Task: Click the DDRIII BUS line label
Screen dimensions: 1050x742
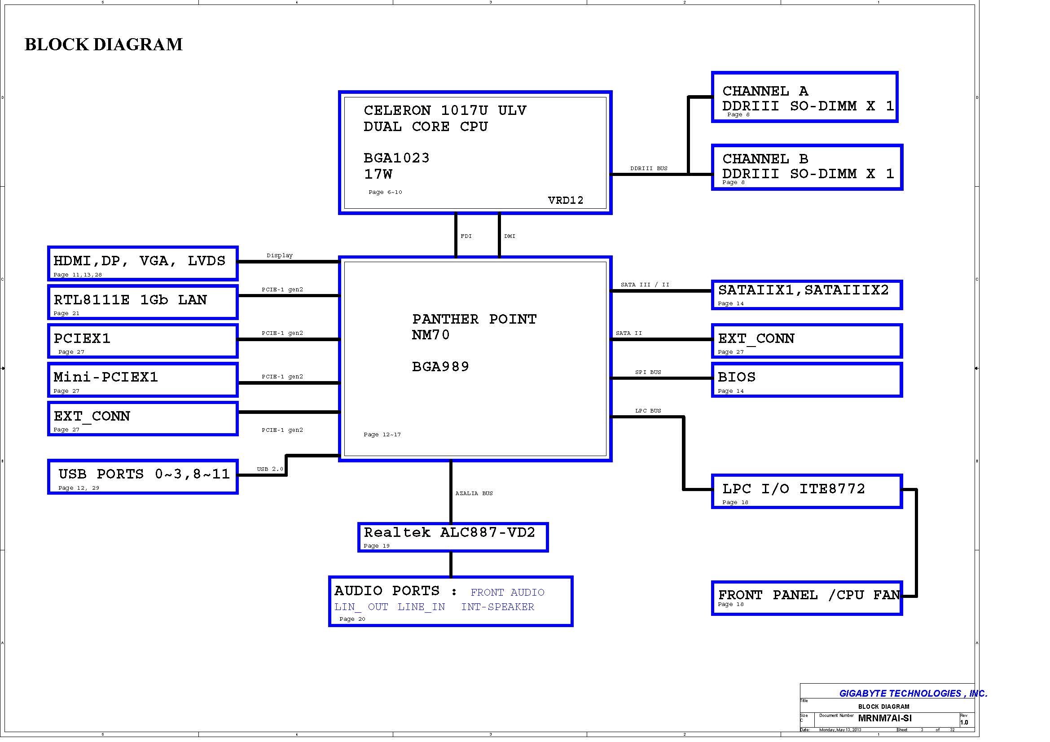Action: pos(649,168)
